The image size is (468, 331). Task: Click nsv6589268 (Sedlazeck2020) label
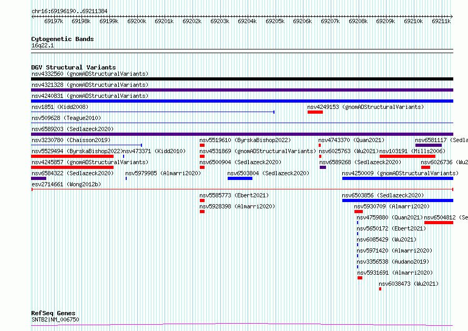pos(360,162)
